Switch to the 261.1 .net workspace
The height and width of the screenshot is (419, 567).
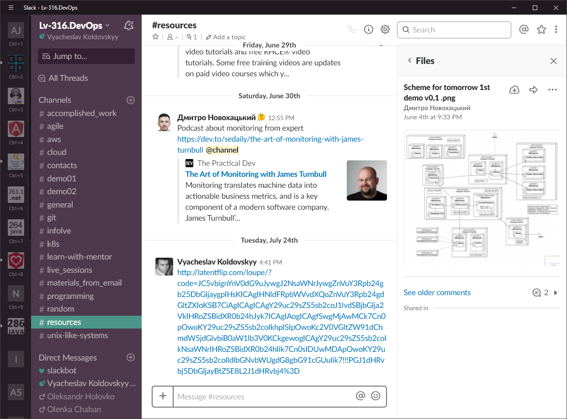point(16,195)
